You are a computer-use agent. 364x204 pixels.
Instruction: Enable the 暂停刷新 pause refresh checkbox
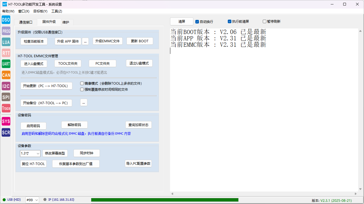pos(264,22)
